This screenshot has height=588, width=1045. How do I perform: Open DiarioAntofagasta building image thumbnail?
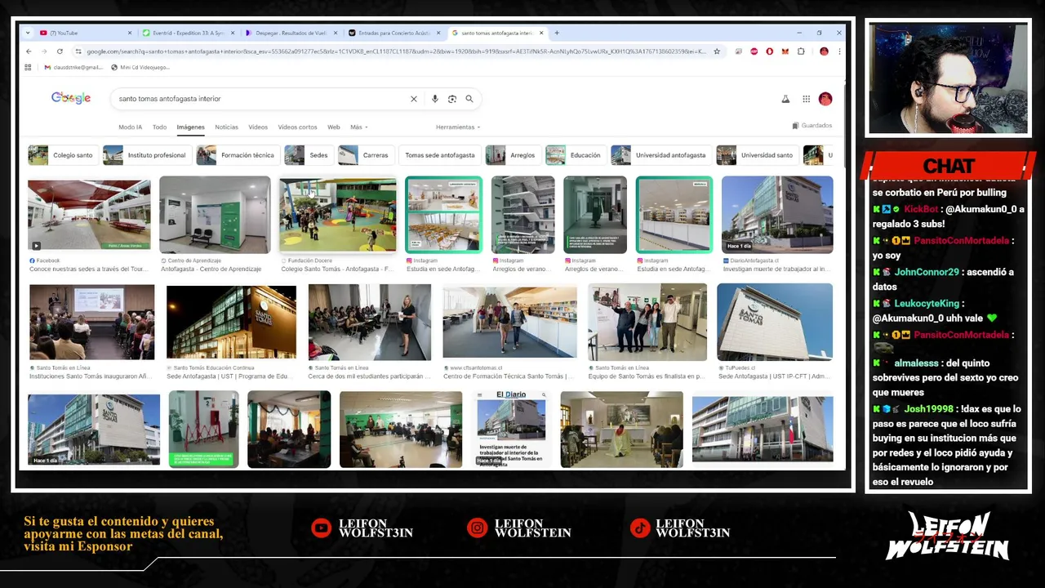point(777,215)
